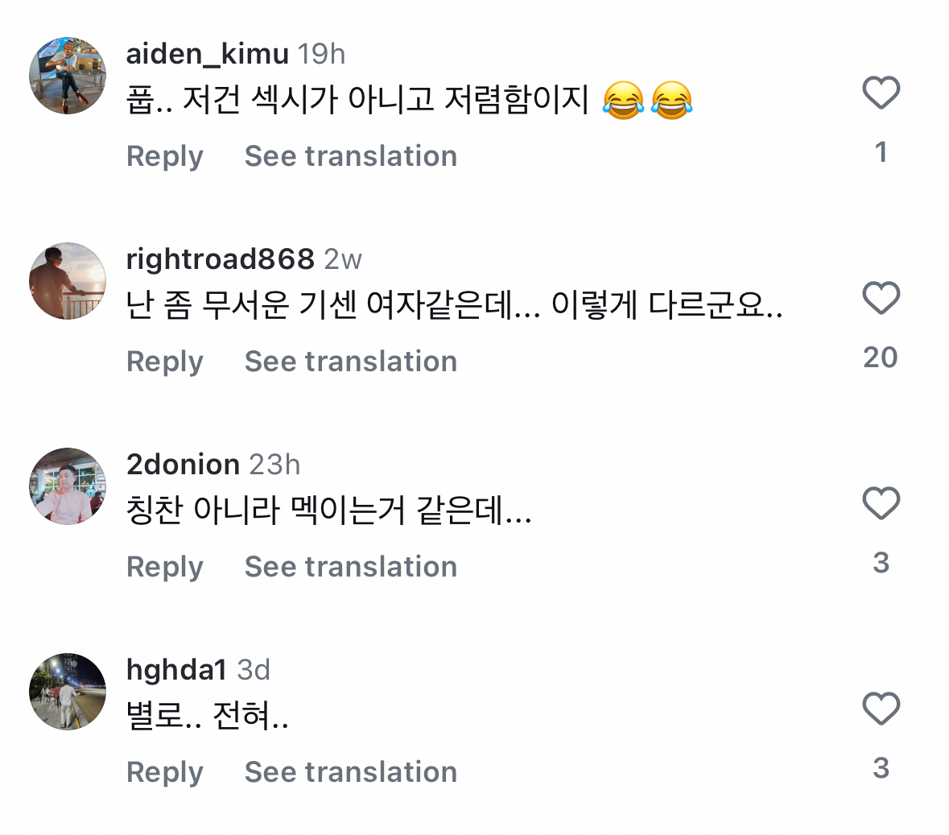Open aiden_kimu's profile picture
The width and height of the screenshot is (949, 835).
click(68, 76)
